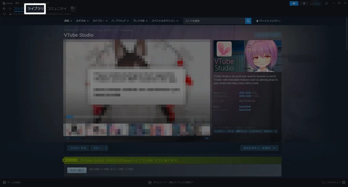Click the main screenshot preview image
Screen dimensions: 348x187
coord(137,81)
